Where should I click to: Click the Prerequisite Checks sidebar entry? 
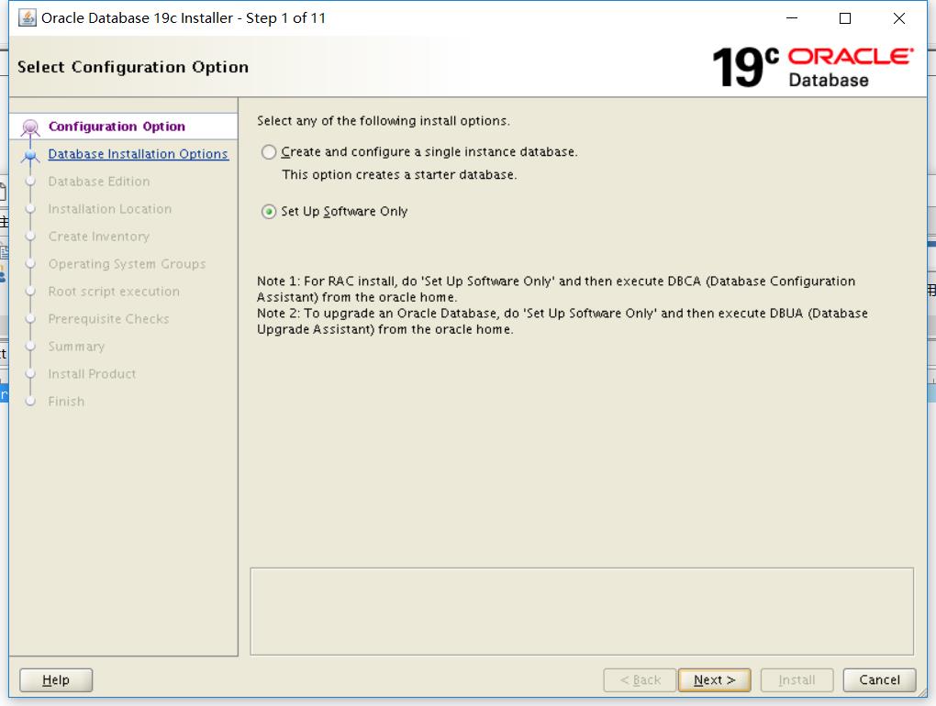[110, 318]
